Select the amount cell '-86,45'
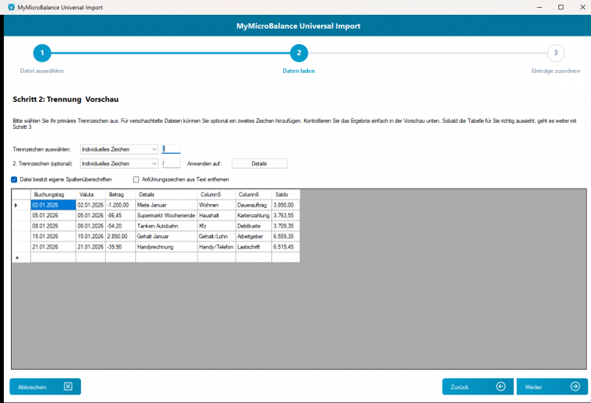Viewport: 591px width, 403px height. click(x=121, y=216)
